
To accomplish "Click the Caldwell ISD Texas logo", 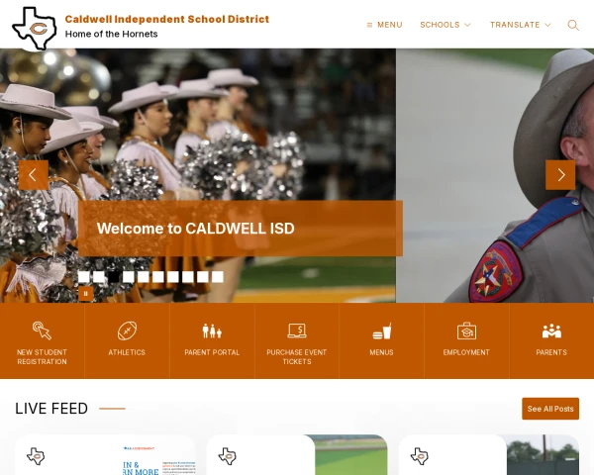I will click(35, 29).
